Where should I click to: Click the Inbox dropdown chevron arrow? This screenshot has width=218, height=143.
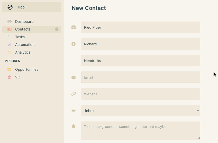click(x=197, y=110)
